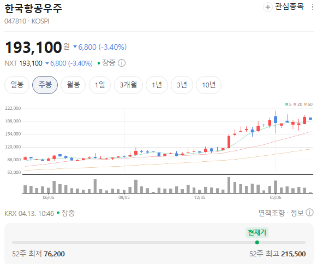Show the 1일 chart range
317x264 pixels.
point(100,85)
